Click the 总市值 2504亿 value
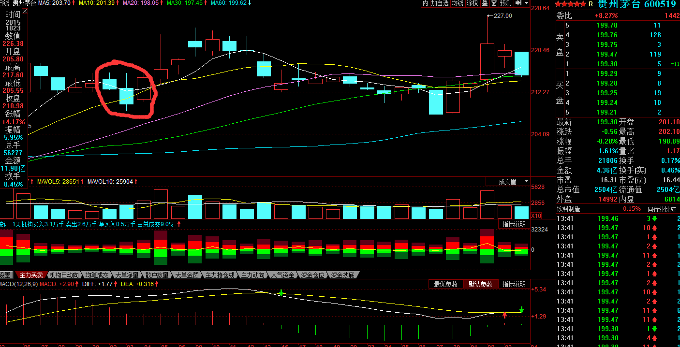The height and width of the screenshot is (347, 680). pyautogui.click(x=606, y=189)
